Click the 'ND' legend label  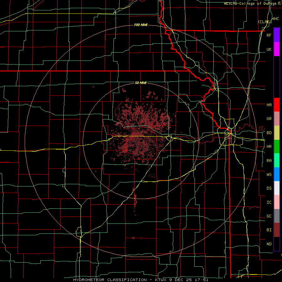click(269, 244)
